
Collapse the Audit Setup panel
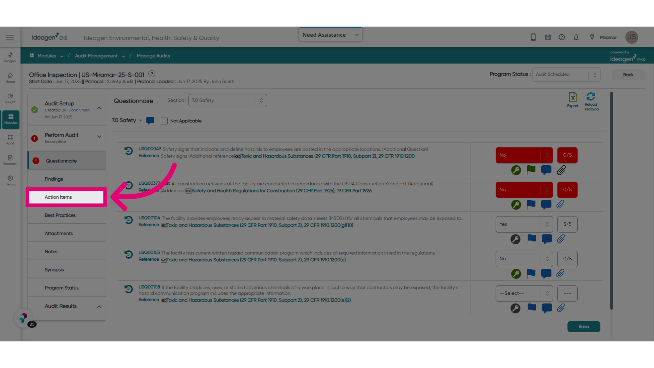tap(99, 108)
